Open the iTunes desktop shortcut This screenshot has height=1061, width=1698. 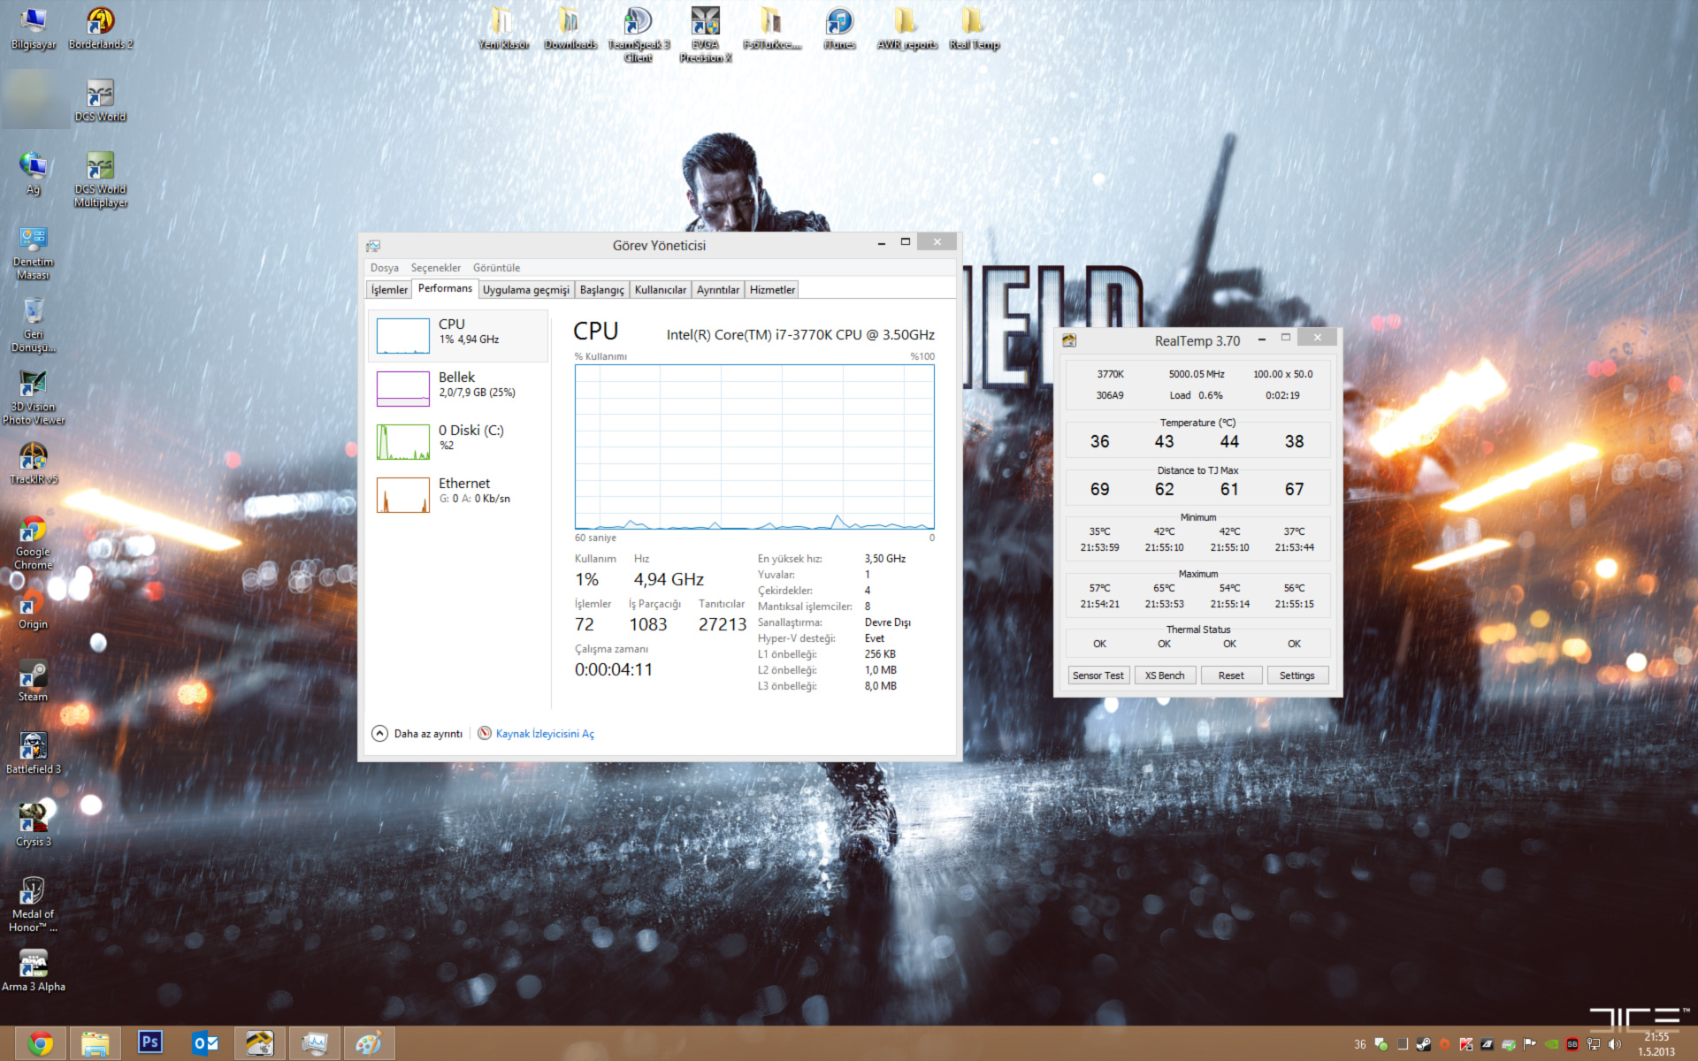839,27
